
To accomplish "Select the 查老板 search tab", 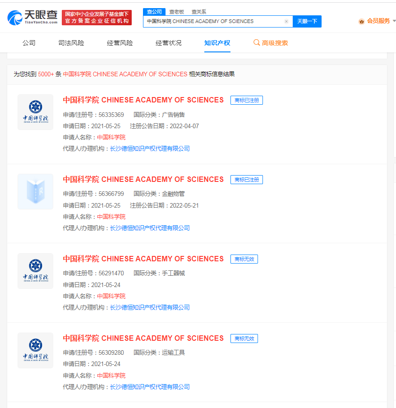I will 176,12.
